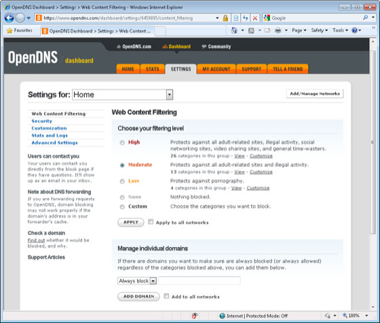Click Add/Manage Networks button
Viewport: 380px width, 323px height.
(x=315, y=94)
